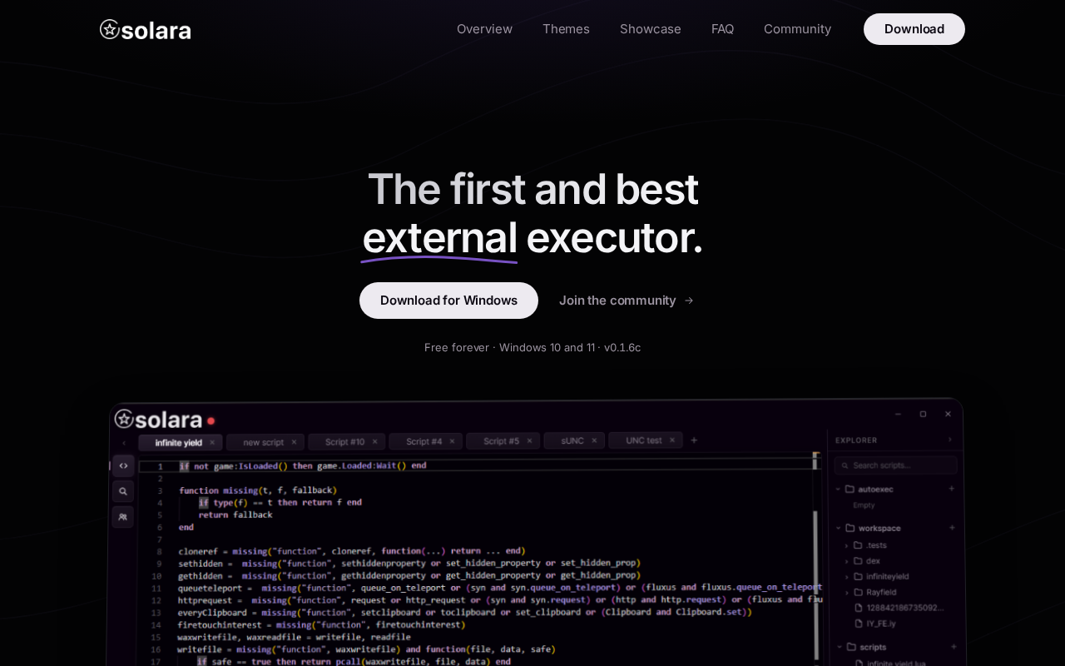
Task: Switch to the UNC test tab
Action: (x=644, y=440)
